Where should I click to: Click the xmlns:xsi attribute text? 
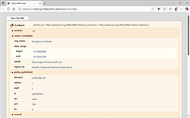tap(118, 25)
